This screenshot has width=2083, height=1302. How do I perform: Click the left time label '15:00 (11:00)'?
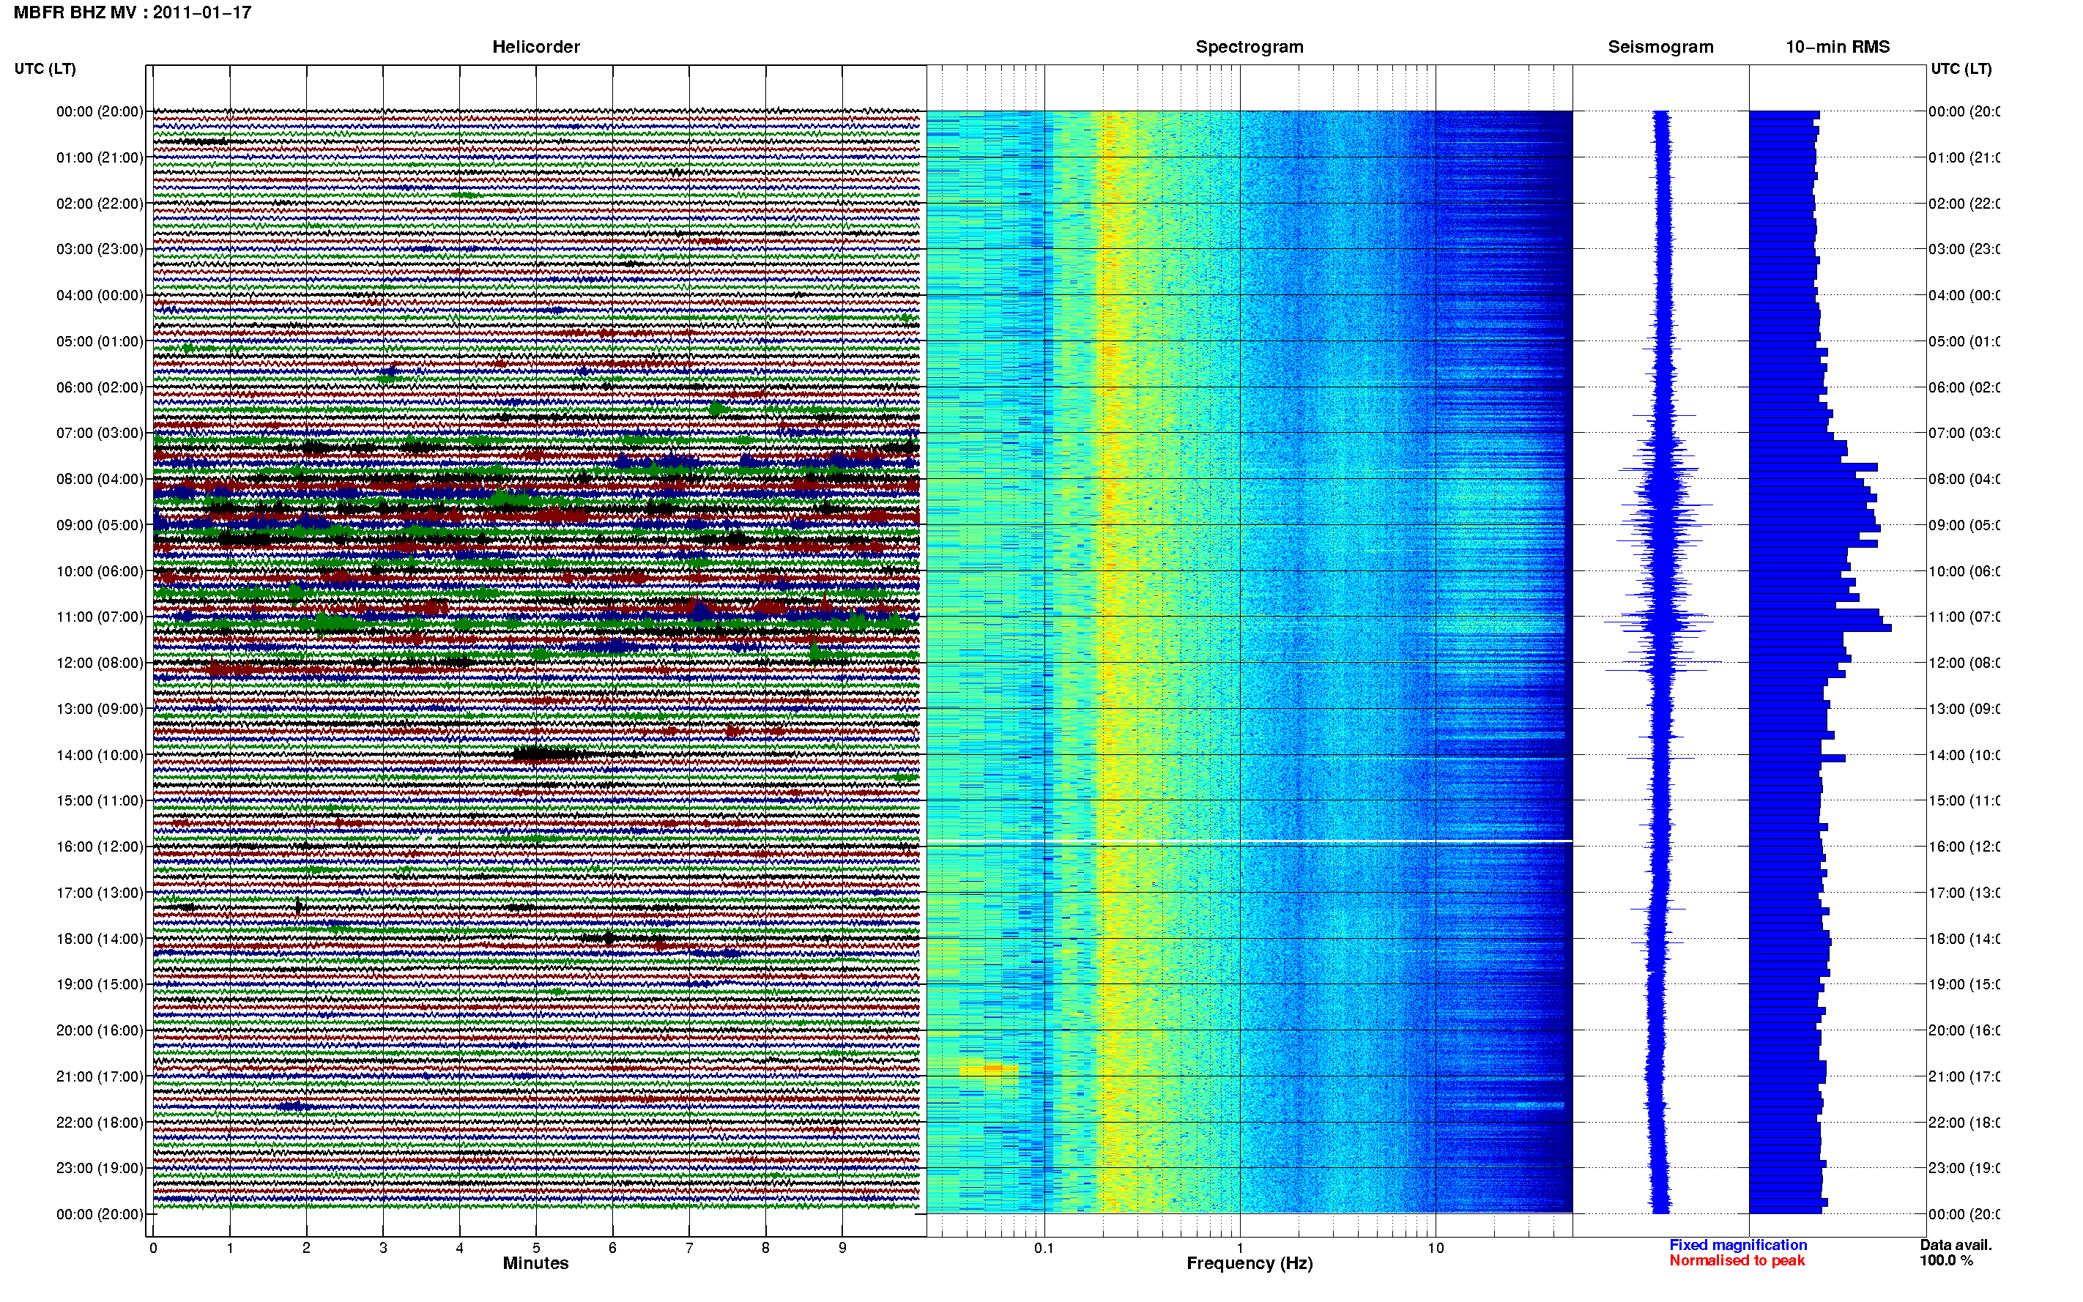pos(100,800)
